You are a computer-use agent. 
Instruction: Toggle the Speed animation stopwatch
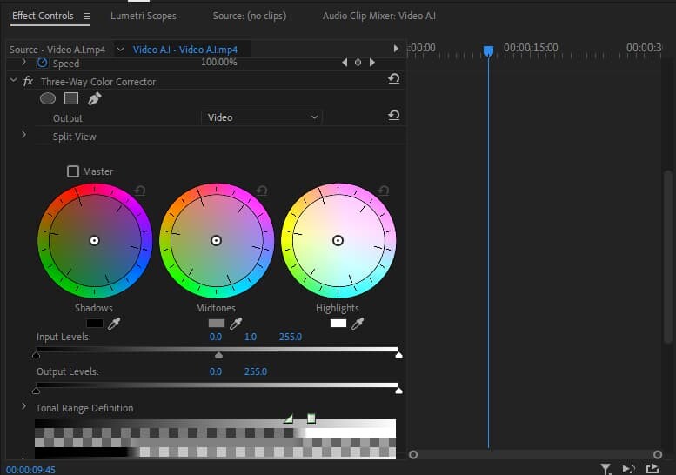[42, 64]
